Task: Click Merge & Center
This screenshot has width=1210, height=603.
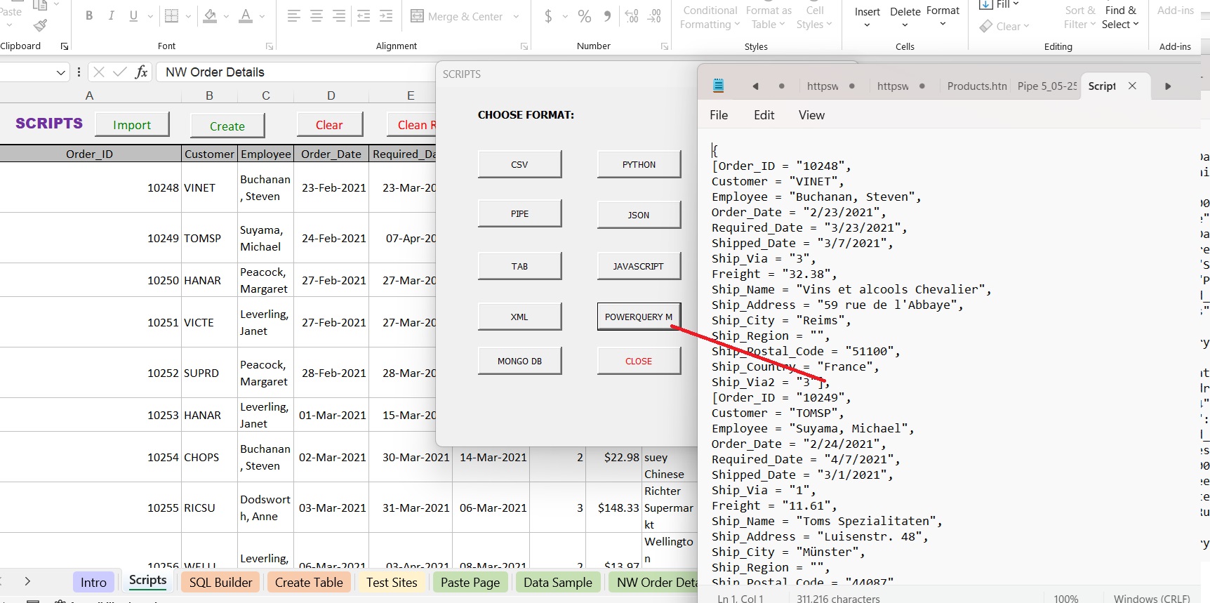Action: (457, 16)
